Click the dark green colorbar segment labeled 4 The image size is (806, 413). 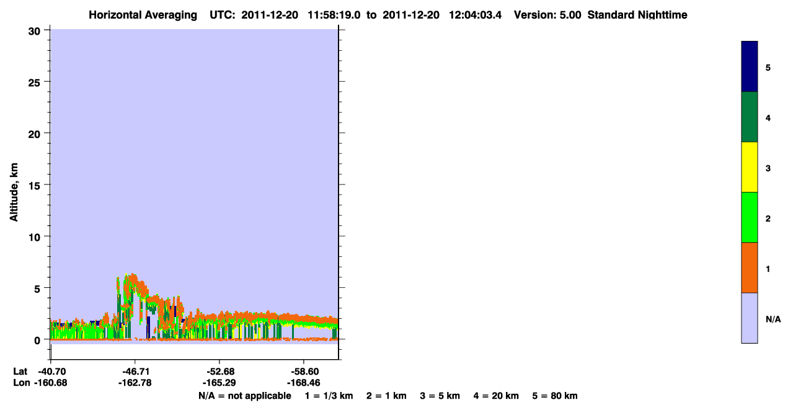click(750, 117)
